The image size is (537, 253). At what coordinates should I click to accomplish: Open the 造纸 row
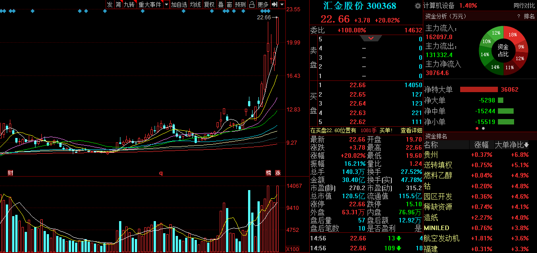(480, 217)
